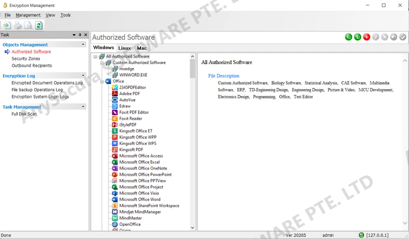The image size is (409, 239).
Task: Pin the Task panel with the pushpin
Action: 80,35
